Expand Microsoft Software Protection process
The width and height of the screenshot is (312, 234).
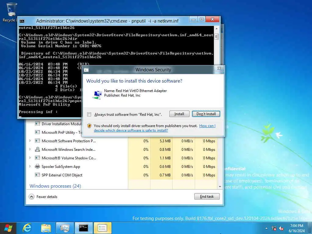(30, 141)
